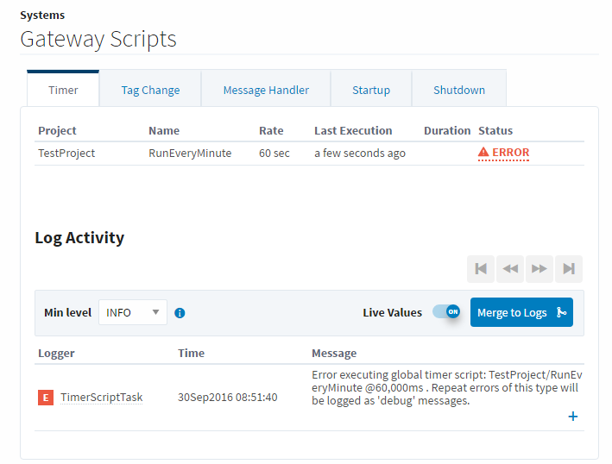The height and width of the screenshot is (464, 612).
Task: Open the TimerScriptTask logger link
Action: point(101,398)
